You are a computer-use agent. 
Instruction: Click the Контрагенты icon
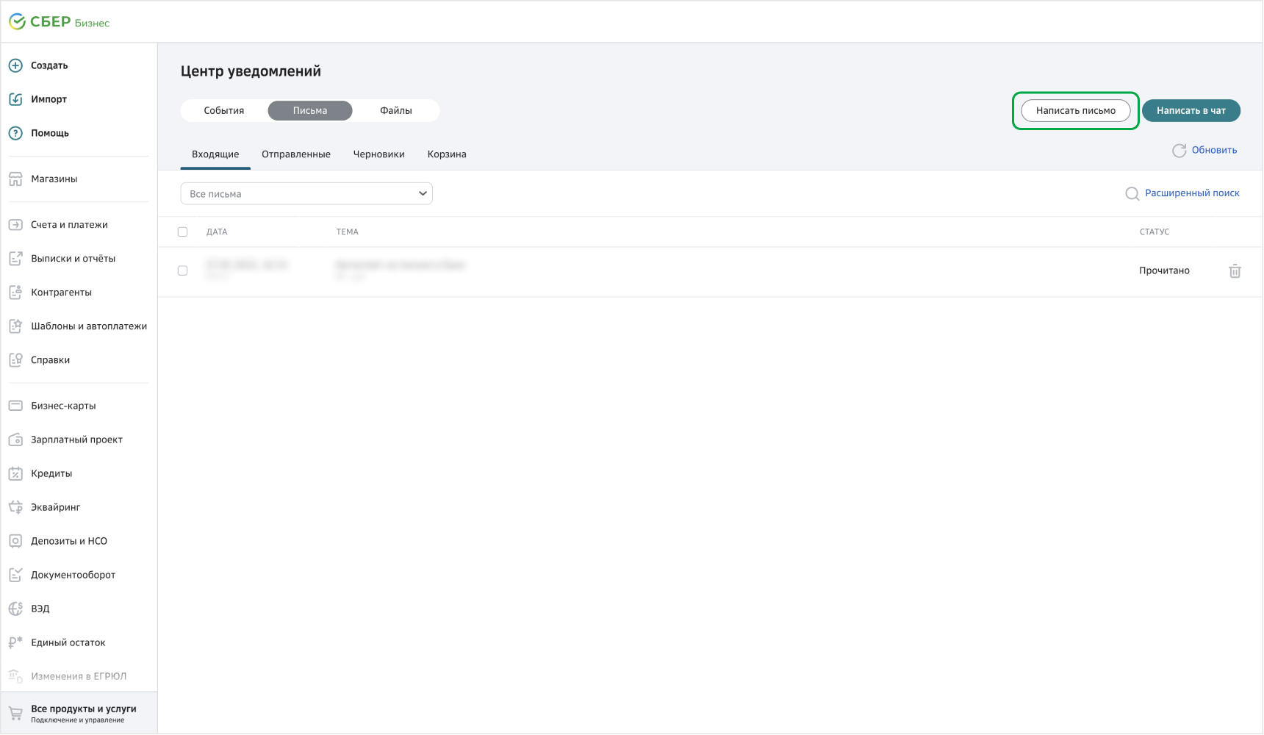(15, 293)
